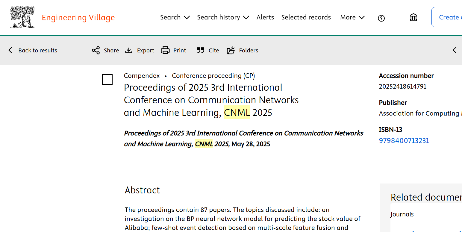Open ISBN-13 link 9798400713231

click(x=404, y=141)
